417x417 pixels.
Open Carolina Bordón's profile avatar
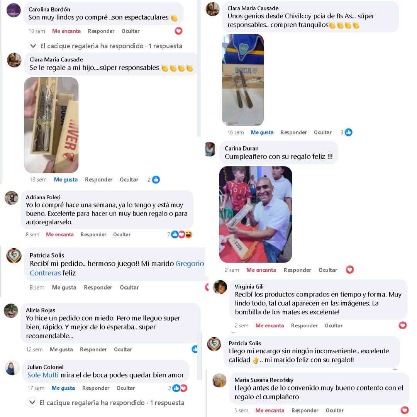(14, 11)
